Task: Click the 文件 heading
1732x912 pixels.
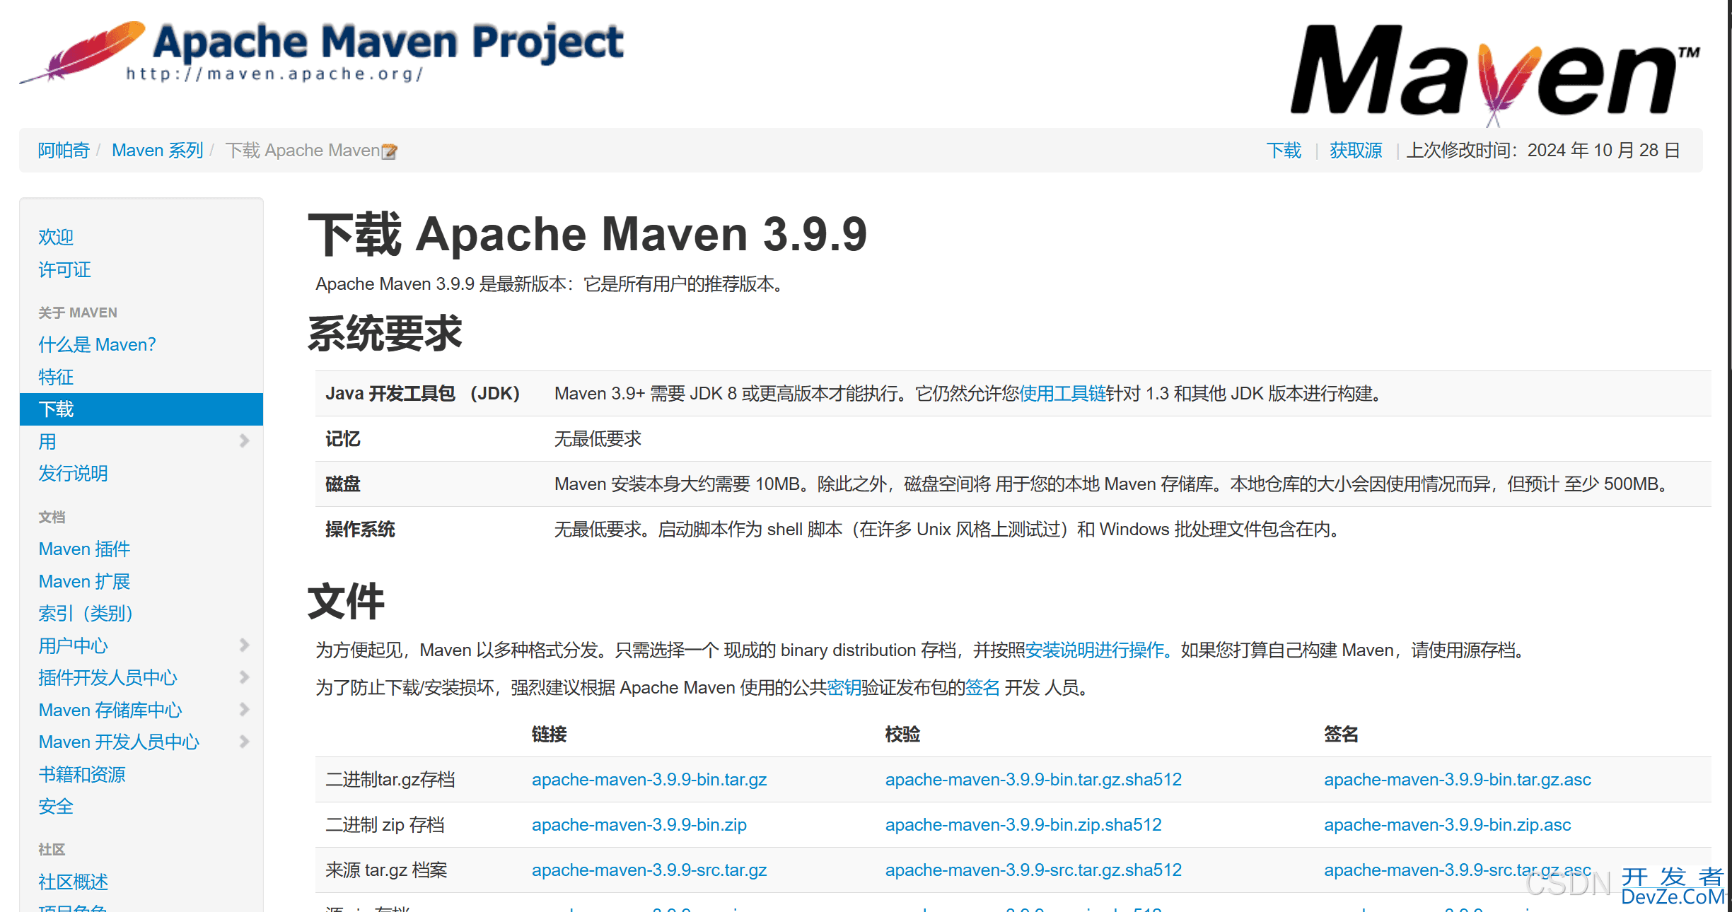Action: coord(346,602)
